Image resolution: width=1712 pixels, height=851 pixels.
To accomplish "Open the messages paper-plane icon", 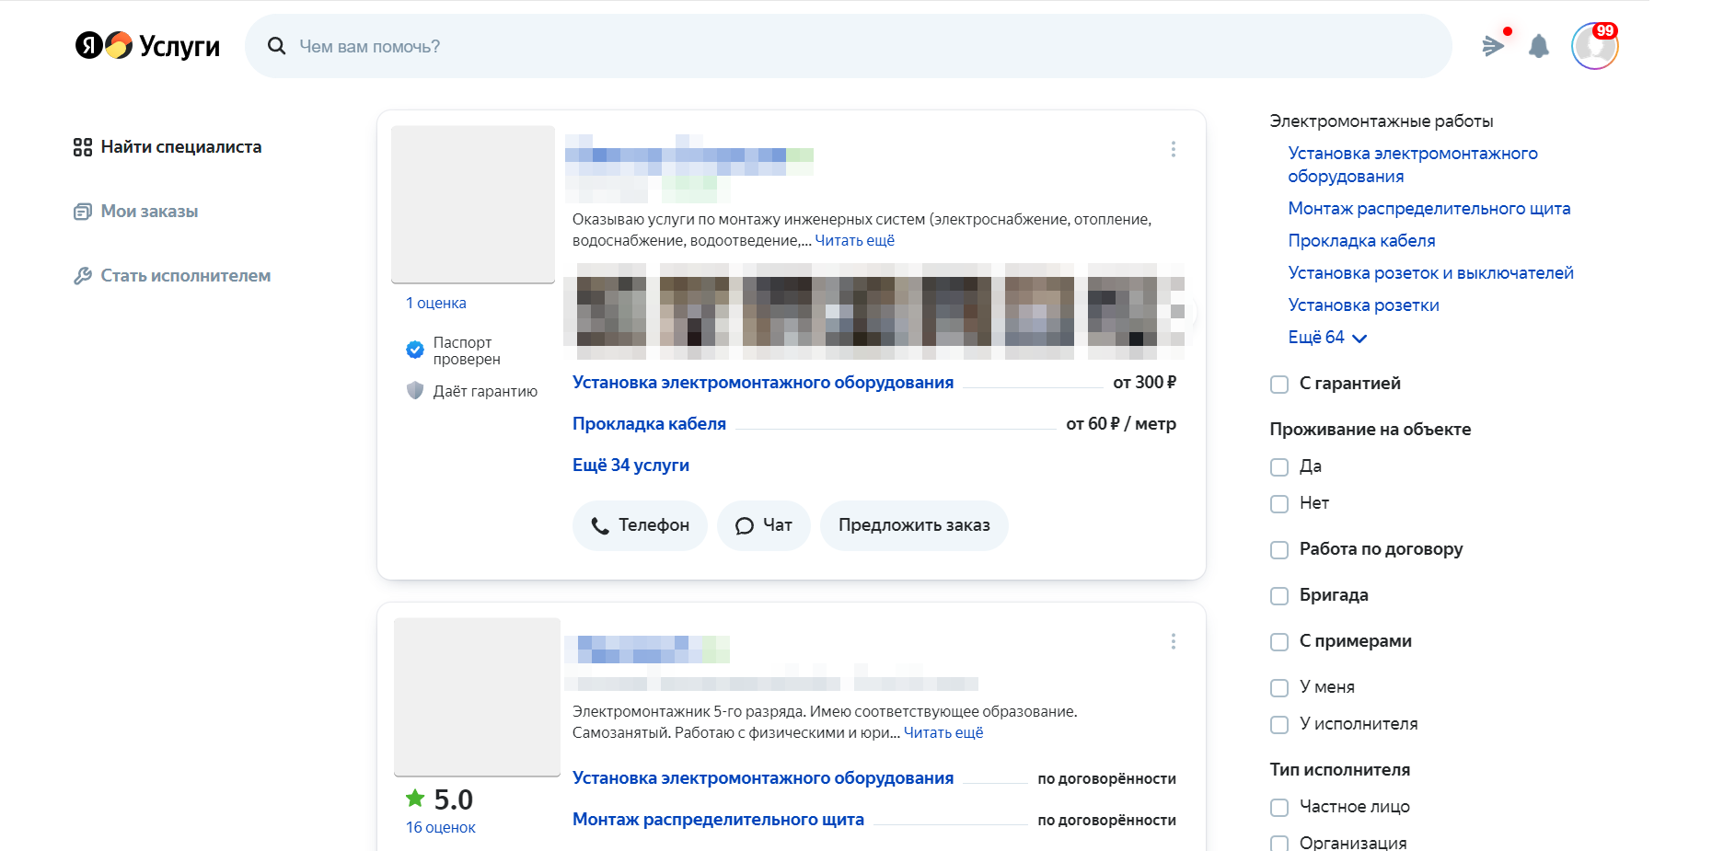I will click(x=1494, y=44).
